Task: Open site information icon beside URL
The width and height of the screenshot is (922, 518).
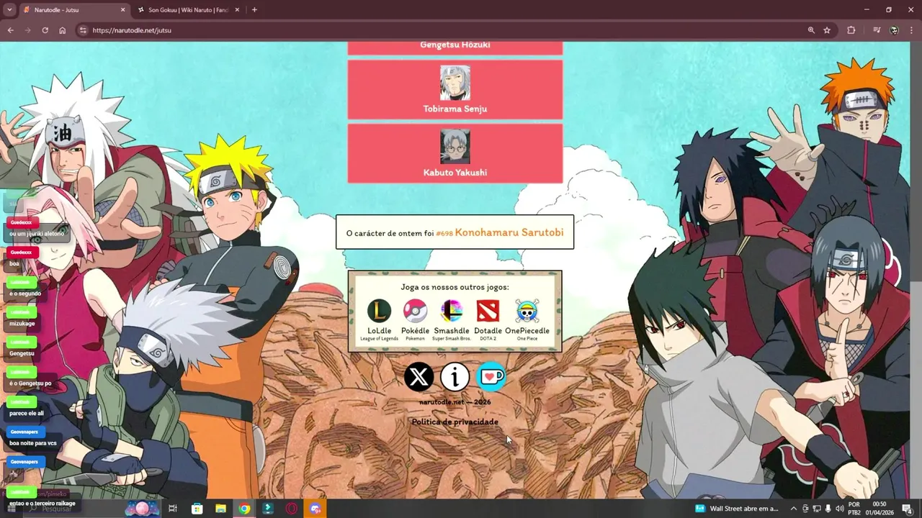Action: [x=82, y=30]
